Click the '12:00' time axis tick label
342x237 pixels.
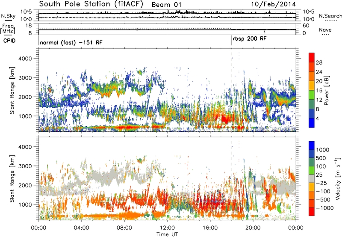[167, 228]
